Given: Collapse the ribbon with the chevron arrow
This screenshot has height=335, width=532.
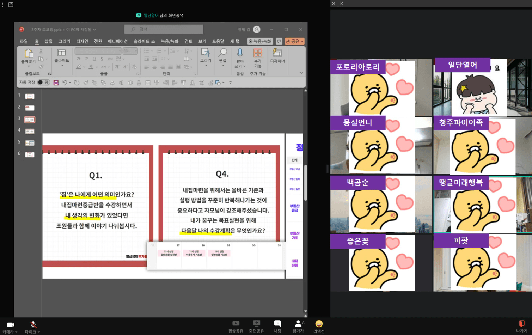Looking at the screenshot, I should [301, 73].
